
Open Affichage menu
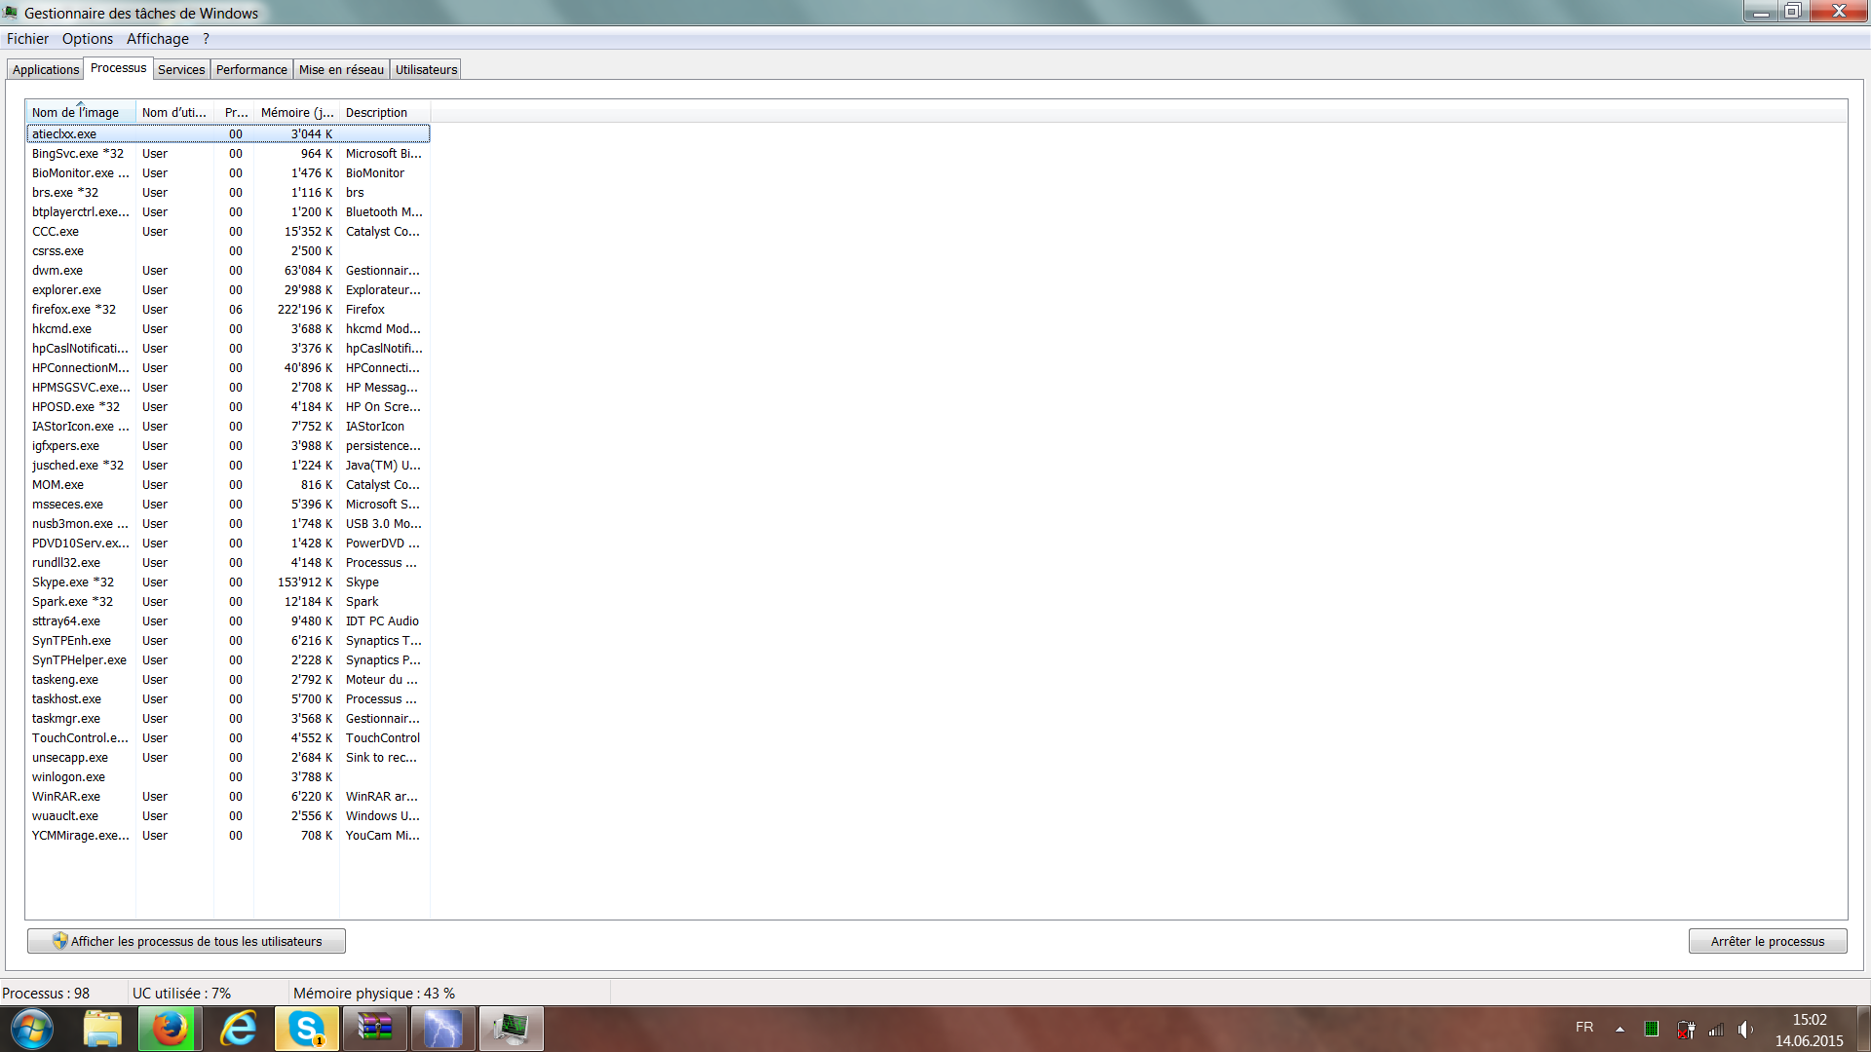click(x=158, y=39)
